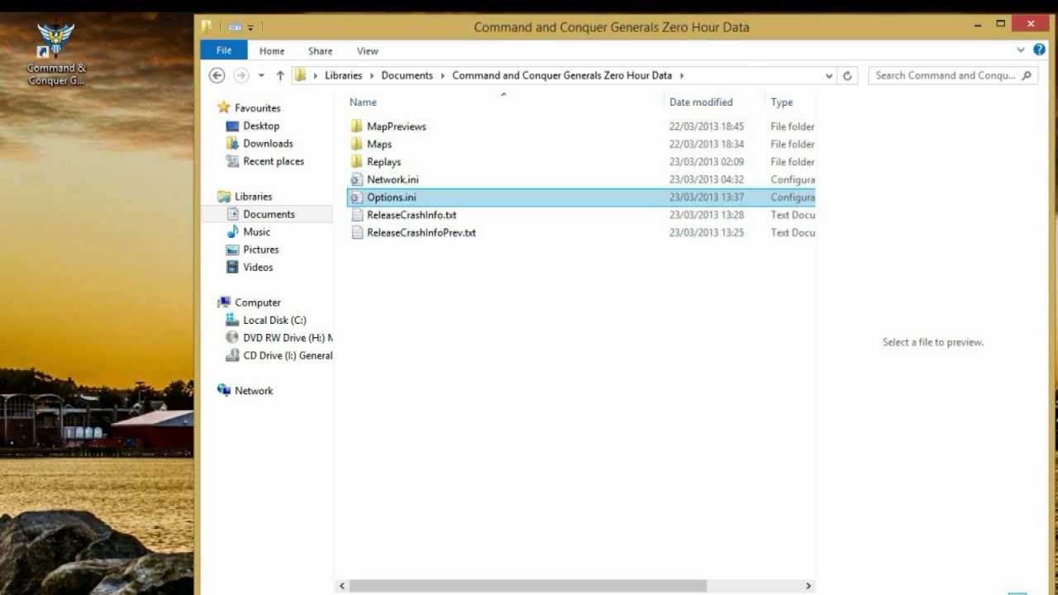
Task: Switch to the Home ribbon tab
Action: (272, 50)
